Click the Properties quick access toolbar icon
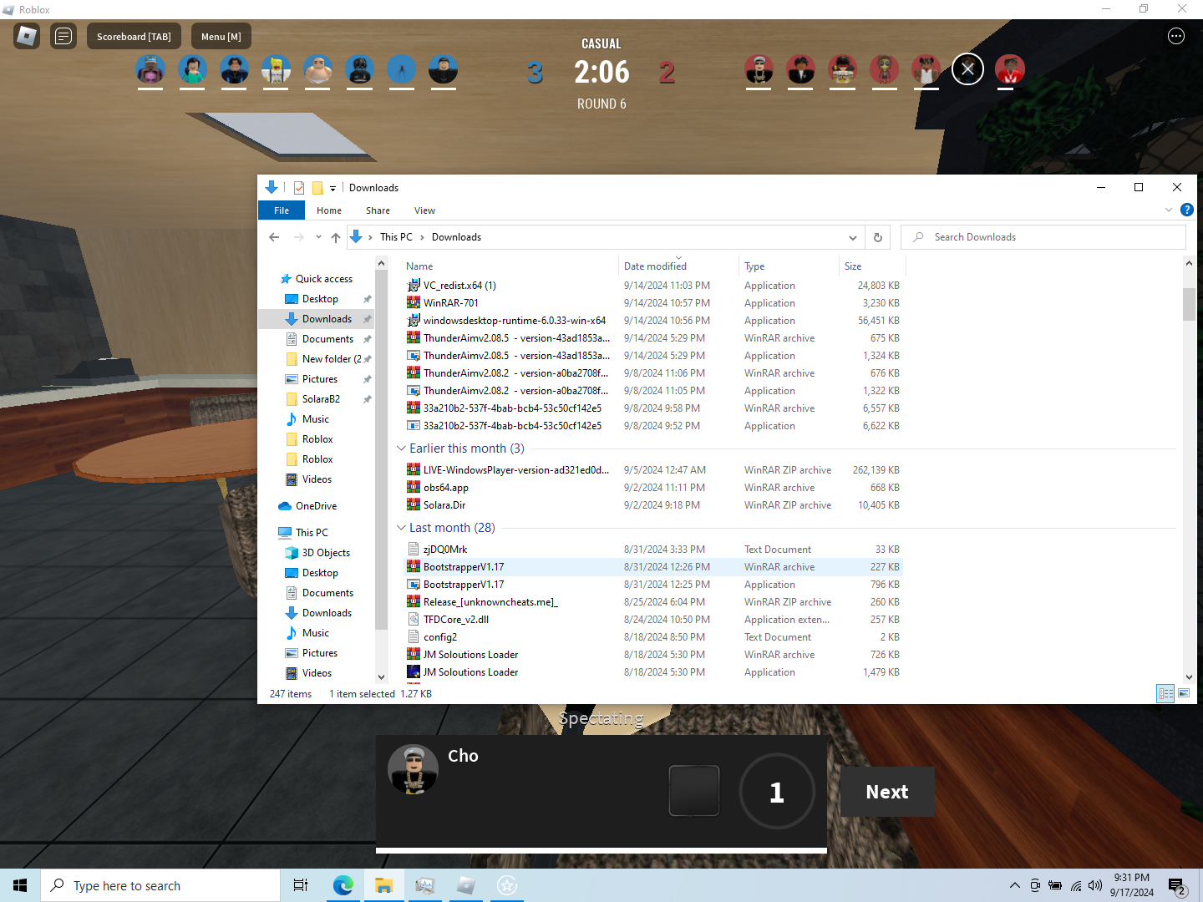This screenshot has height=902, width=1203. 298,188
